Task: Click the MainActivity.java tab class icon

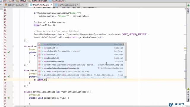Action: tap(31, 5)
